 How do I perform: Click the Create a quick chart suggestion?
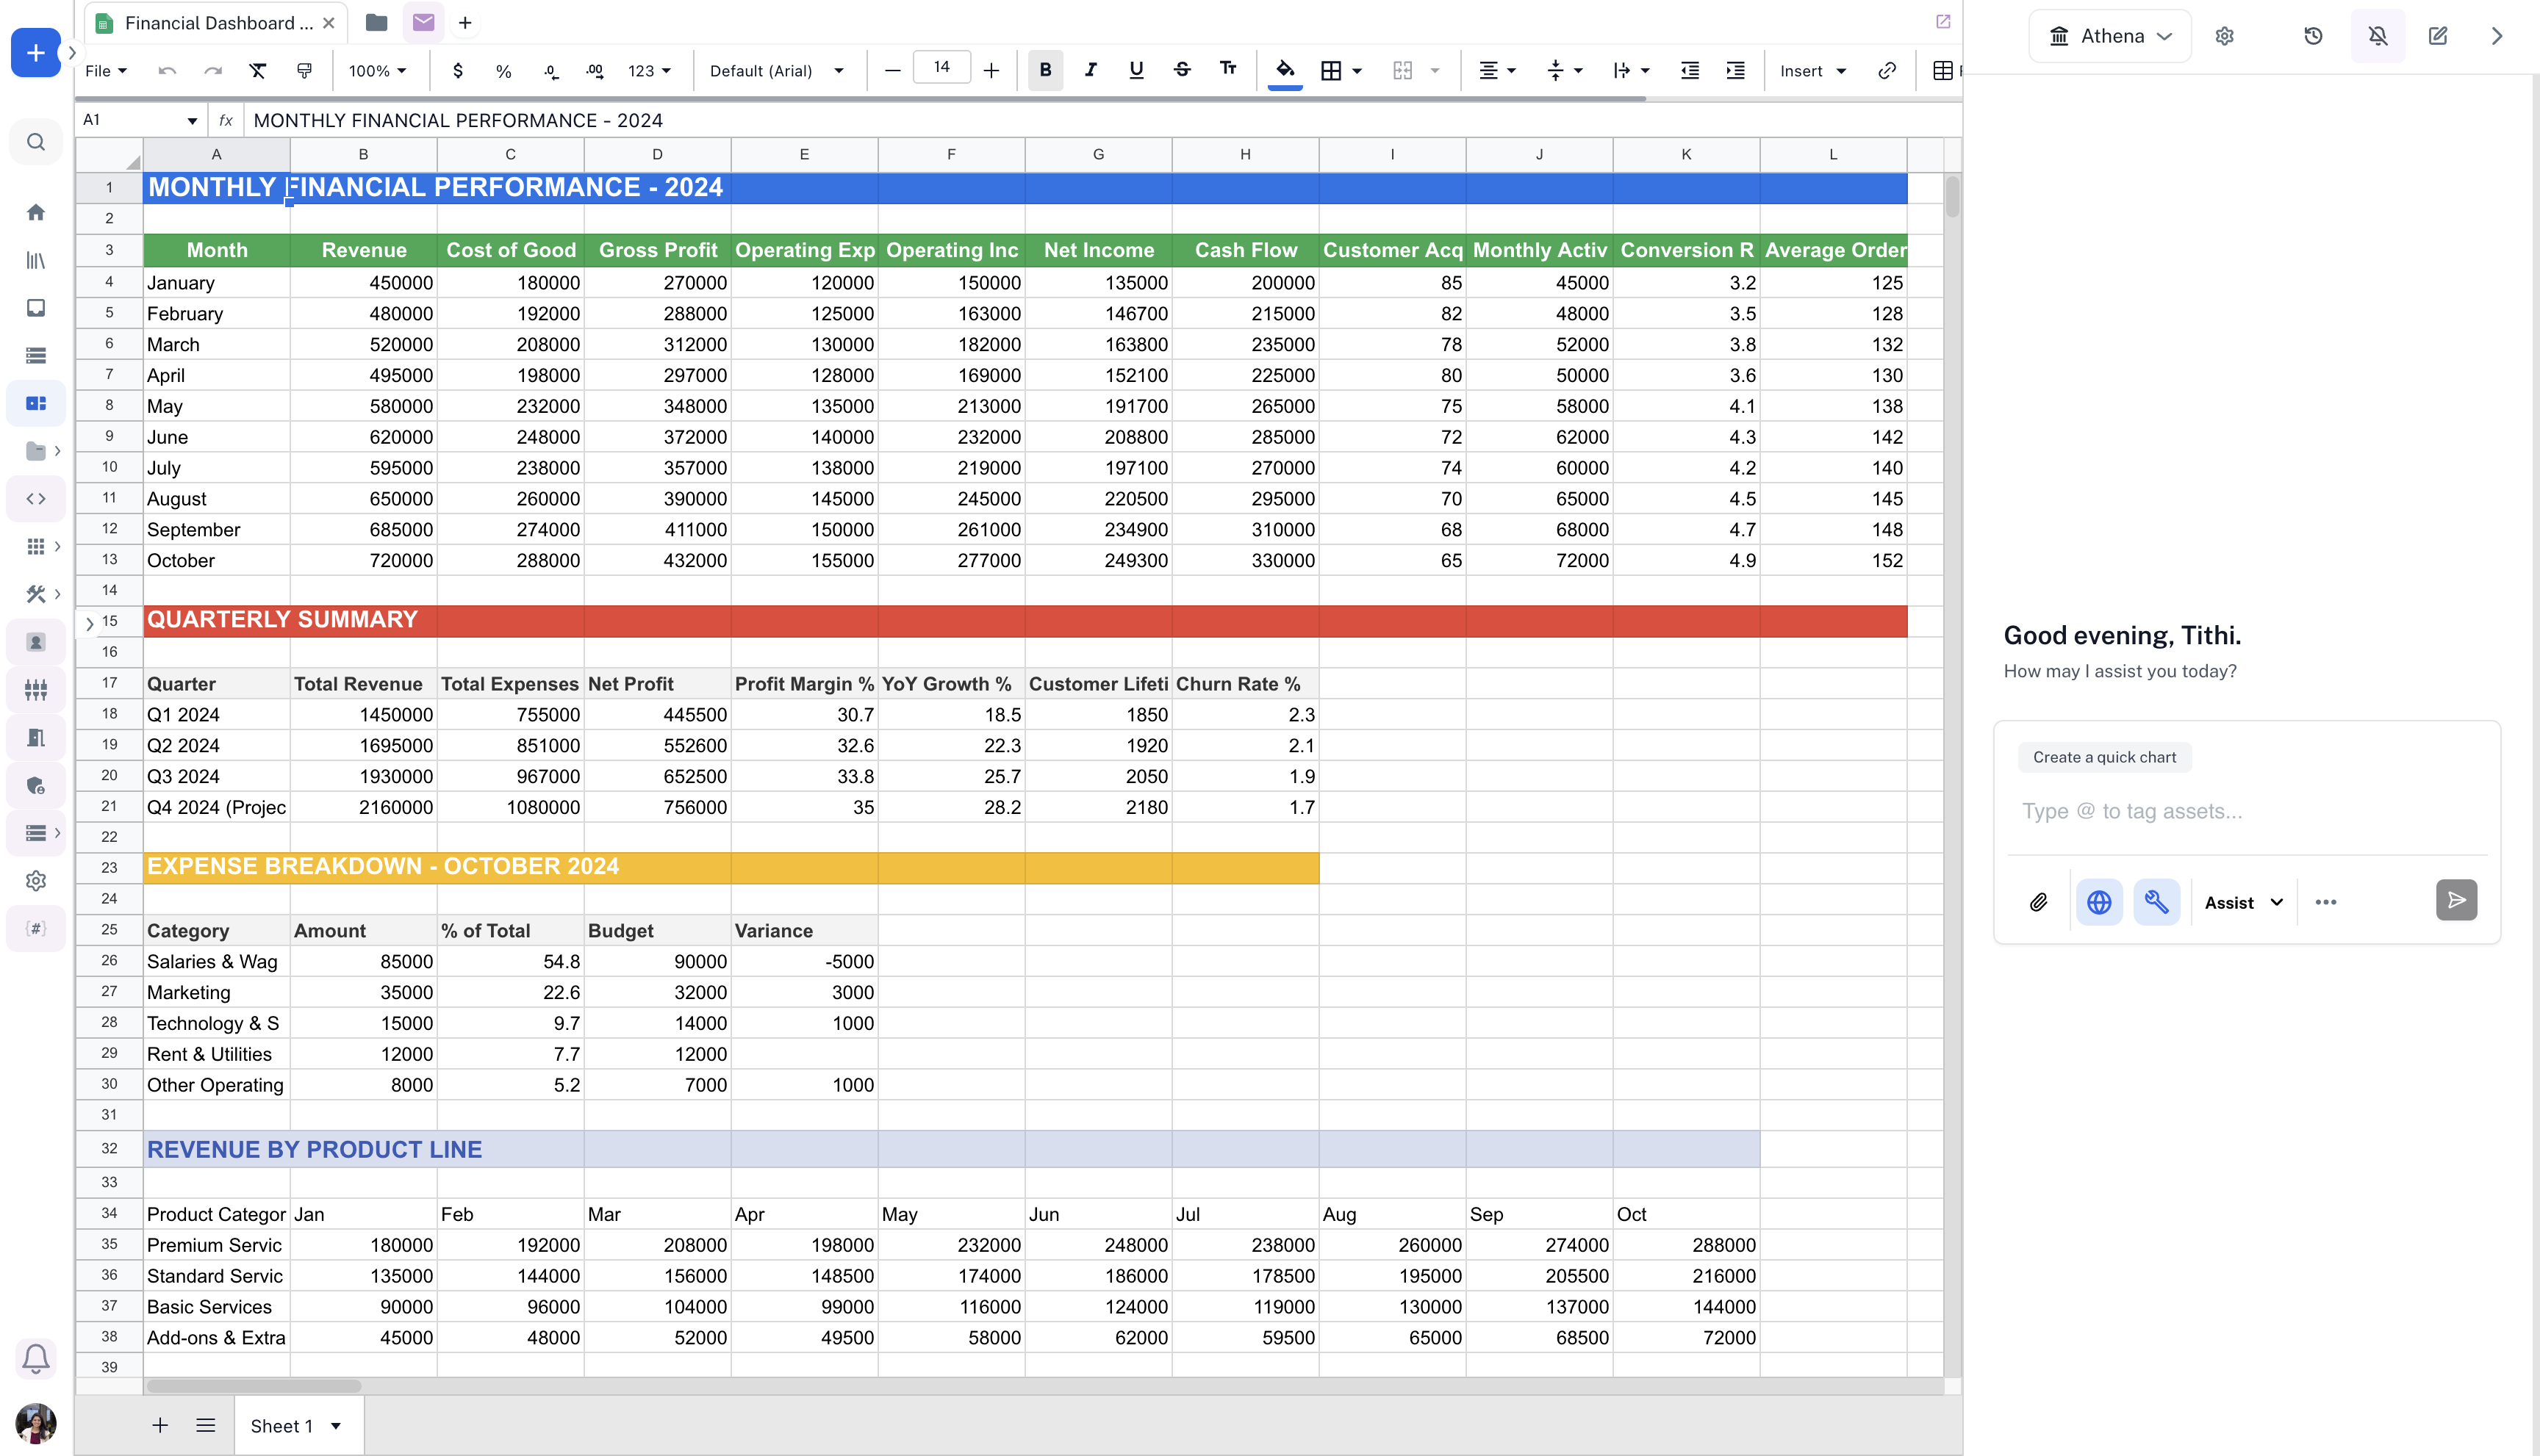click(x=2103, y=757)
